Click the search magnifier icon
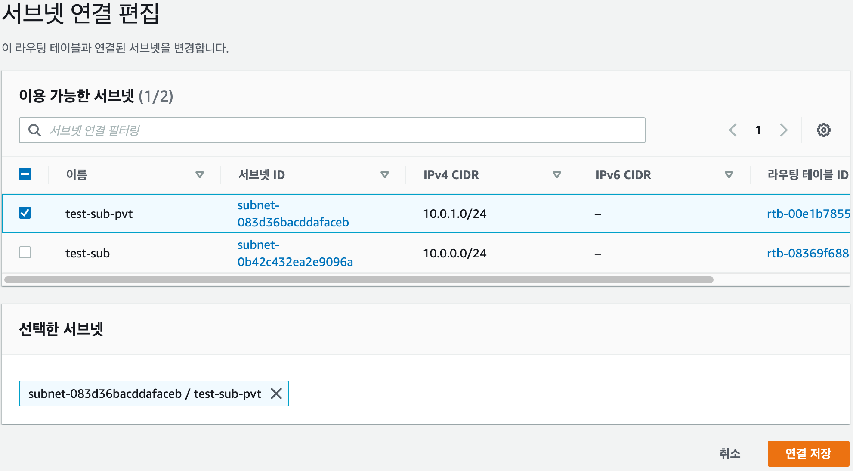The image size is (853, 471). (x=34, y=130)
